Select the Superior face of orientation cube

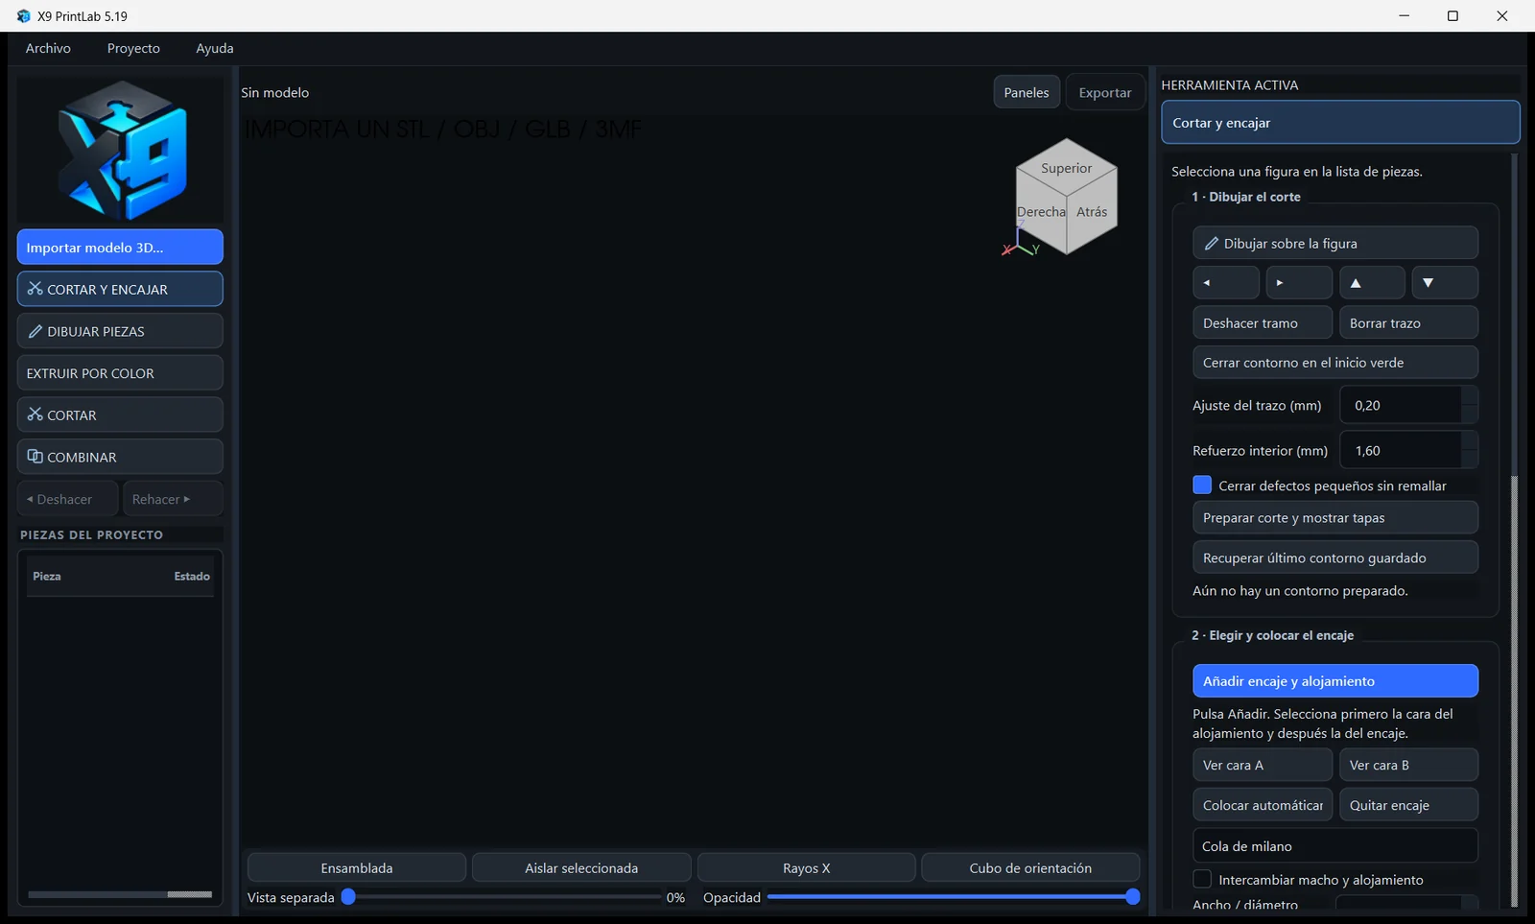click(x=1067, y=168)
